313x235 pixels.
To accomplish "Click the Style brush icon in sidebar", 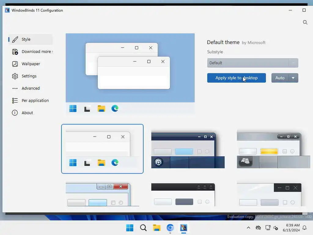I will click(15, 39).
